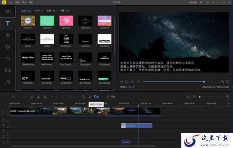Open the Filters sidebar panel
Screen dimensions: 233x148
pyautogui.click(x=8, y=35)
